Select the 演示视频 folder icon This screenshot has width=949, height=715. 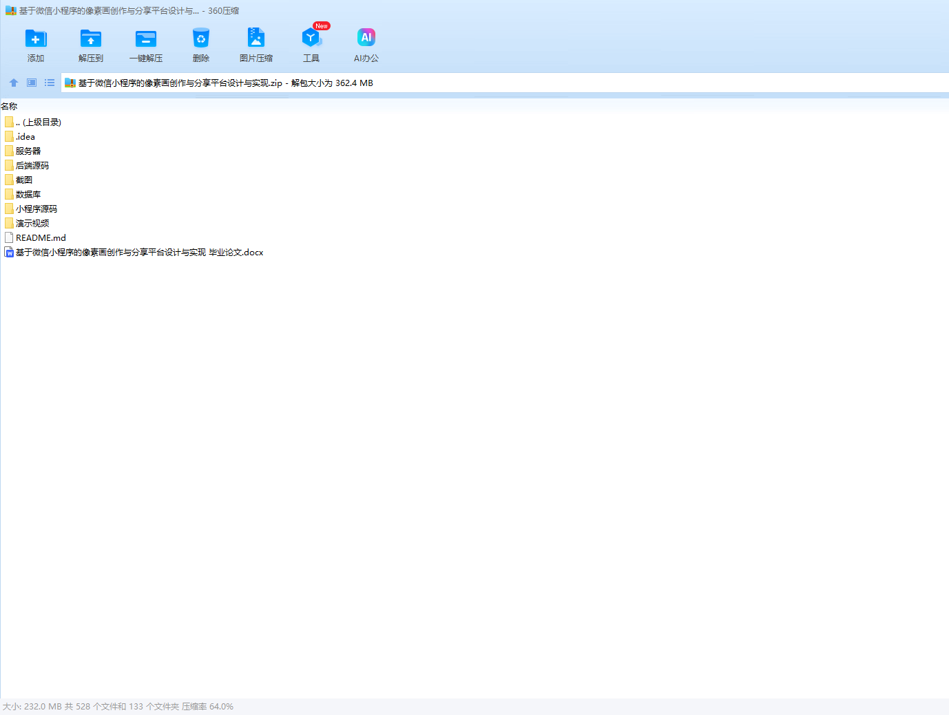point(9,223)
